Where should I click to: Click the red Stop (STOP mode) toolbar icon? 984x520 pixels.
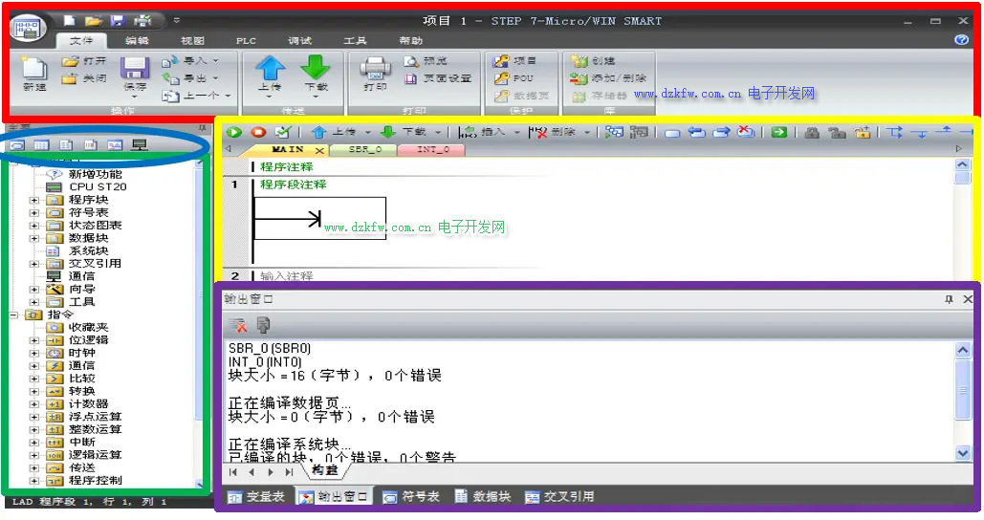[258, 132]
